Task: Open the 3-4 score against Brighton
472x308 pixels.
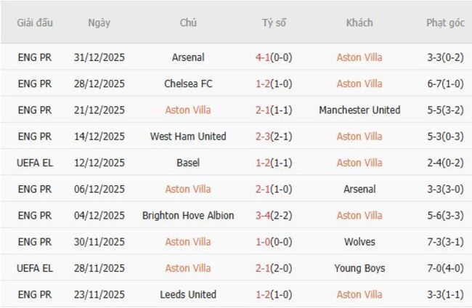Action: pos(264,216)
